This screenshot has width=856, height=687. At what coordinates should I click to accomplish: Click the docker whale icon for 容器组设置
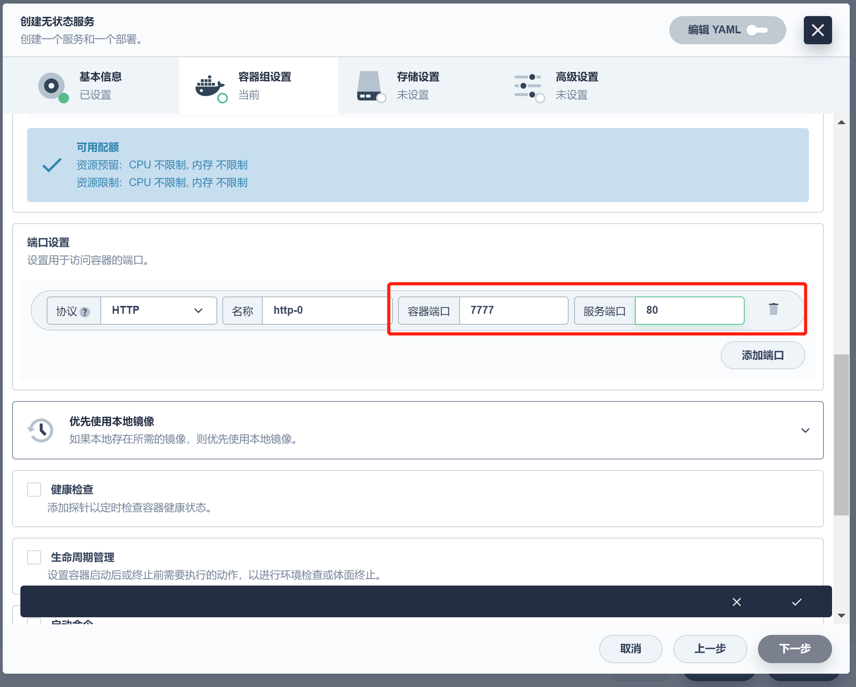(210, 86)
